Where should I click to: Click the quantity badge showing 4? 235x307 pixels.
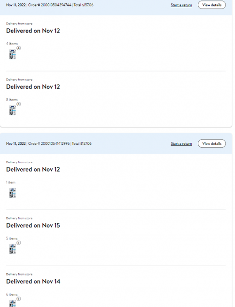[19, 48]
